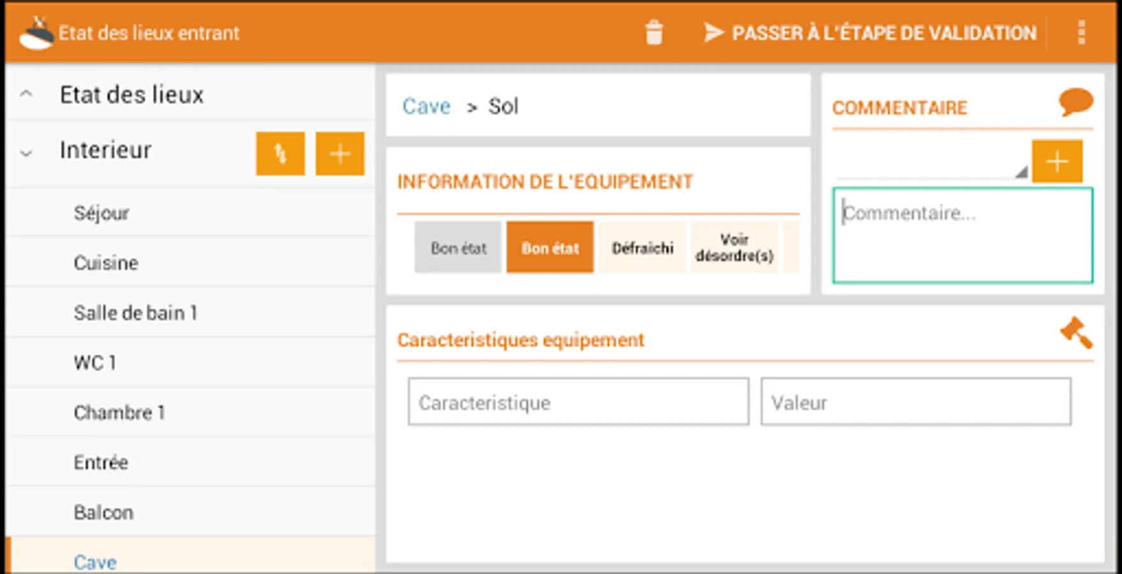
Task: Open the speech bubble comment icon
Action: (1075, 102)
